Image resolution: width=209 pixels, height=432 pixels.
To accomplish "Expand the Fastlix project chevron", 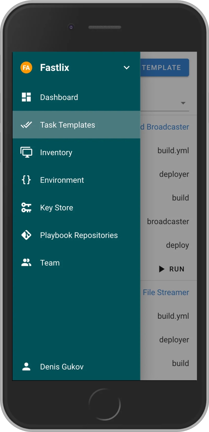I will (127, 68).
